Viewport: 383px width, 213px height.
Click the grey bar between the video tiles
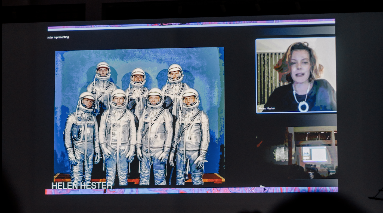coord(296,120)
